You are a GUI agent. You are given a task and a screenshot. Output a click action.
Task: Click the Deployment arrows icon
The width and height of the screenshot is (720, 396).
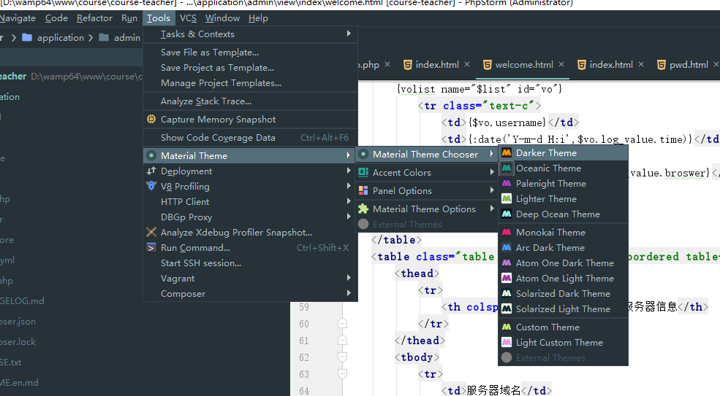151,171
